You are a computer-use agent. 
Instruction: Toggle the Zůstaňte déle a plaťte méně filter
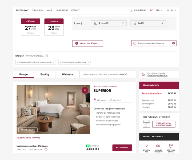click(74, 62)
